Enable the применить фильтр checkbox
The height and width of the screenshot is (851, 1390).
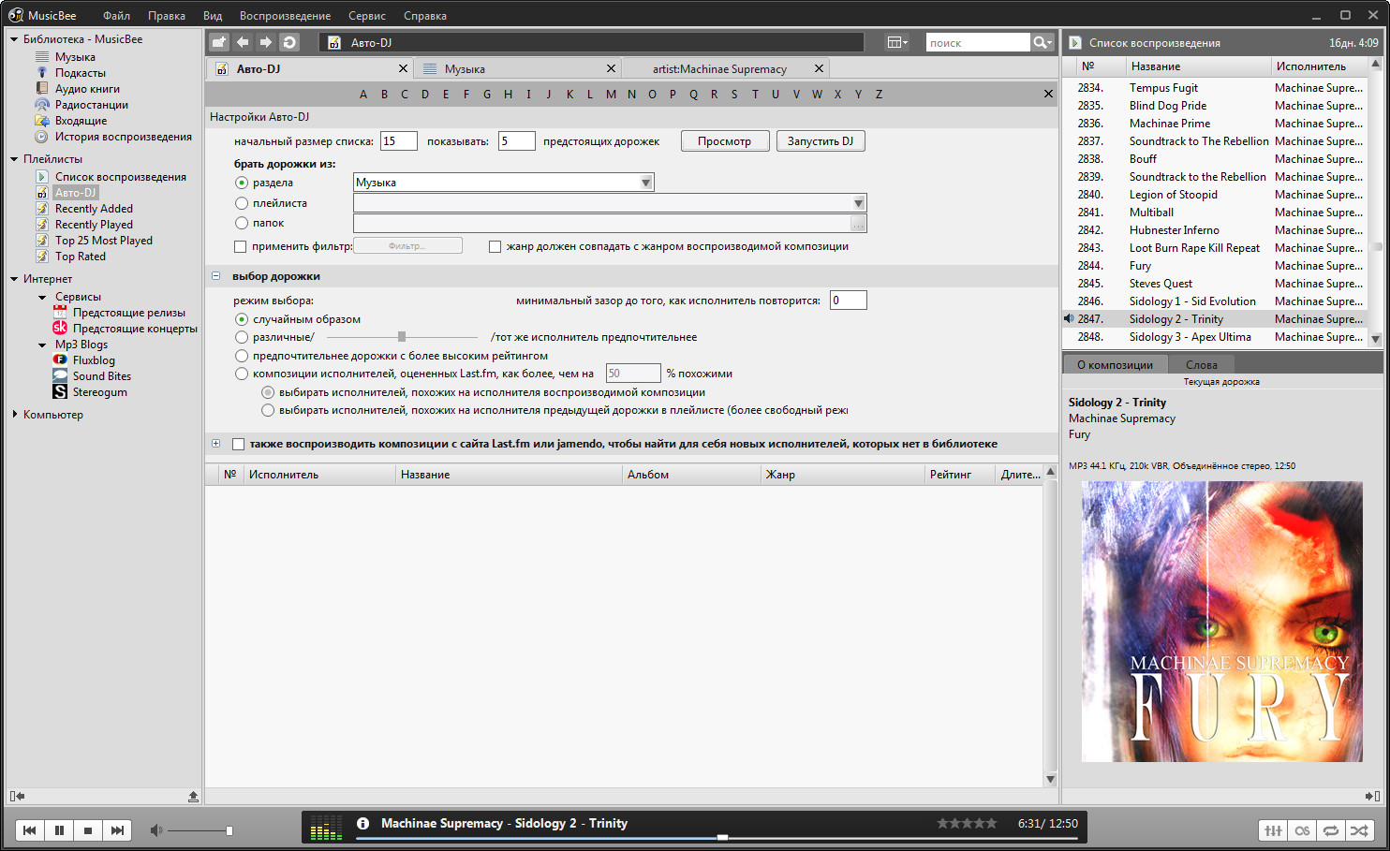[241, 246]
